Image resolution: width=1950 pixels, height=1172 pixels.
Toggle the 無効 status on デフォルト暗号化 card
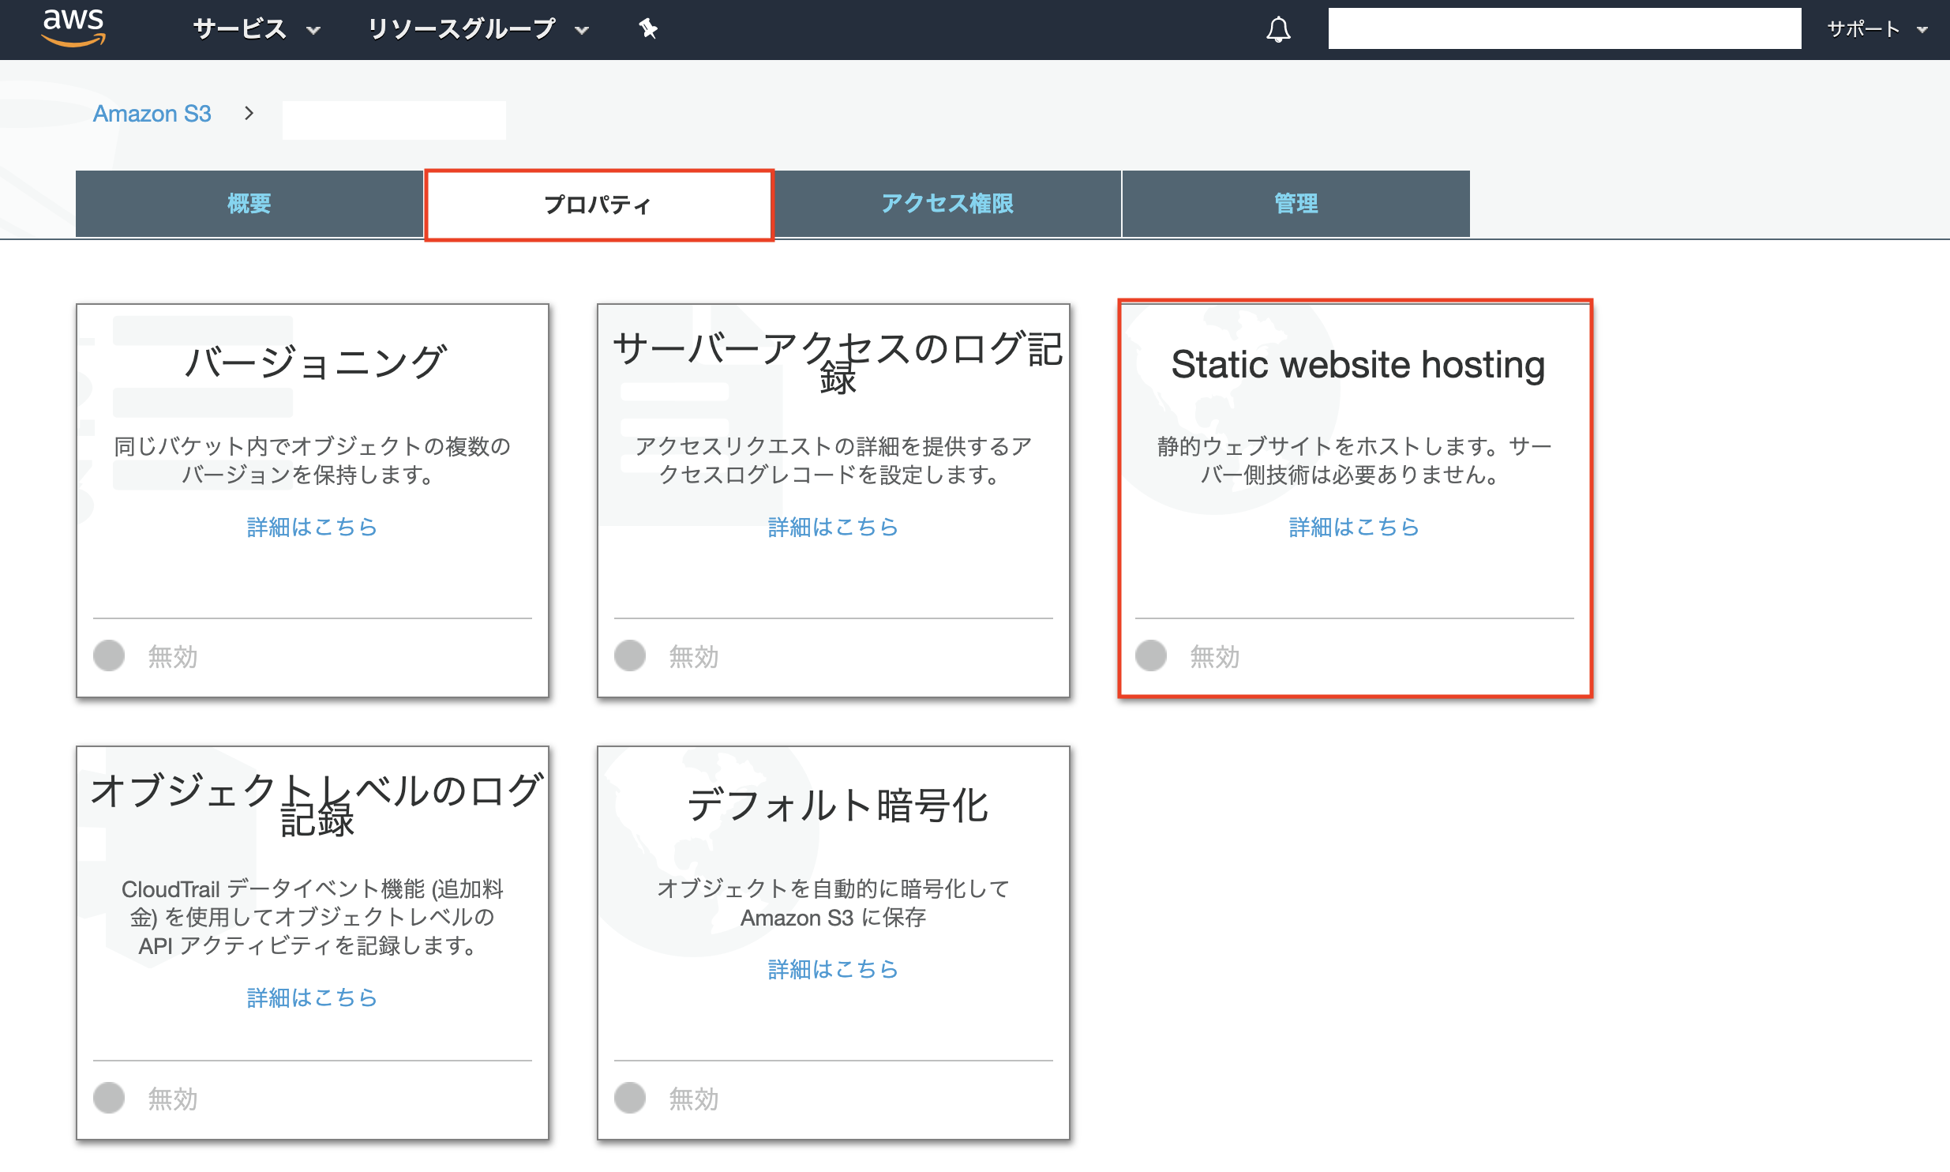point(630,1098)
